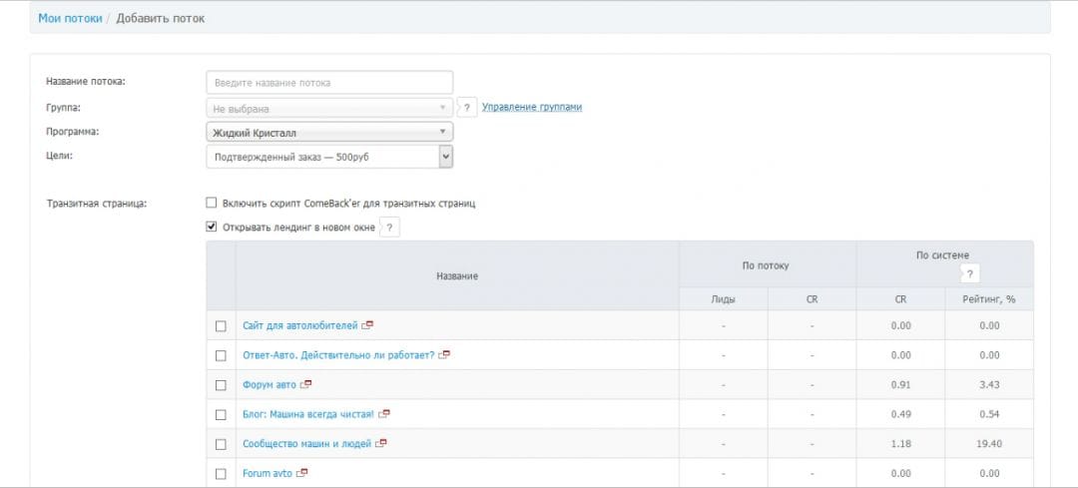Screen dimensions: 1078x488
Task: Show help tooltip under По системе header
Action: click(969, 273)
